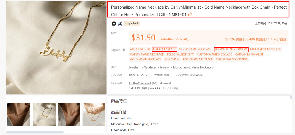View the fourth thumbnail with the peach background
This screenshot has width=295, height=135.
click(x=94, y=114)
